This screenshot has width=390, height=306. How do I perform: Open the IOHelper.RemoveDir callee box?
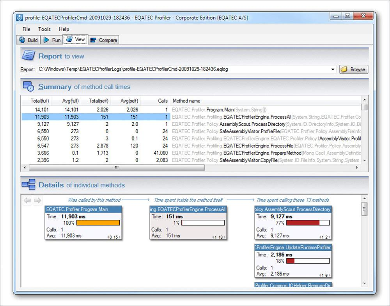[293, 285]
